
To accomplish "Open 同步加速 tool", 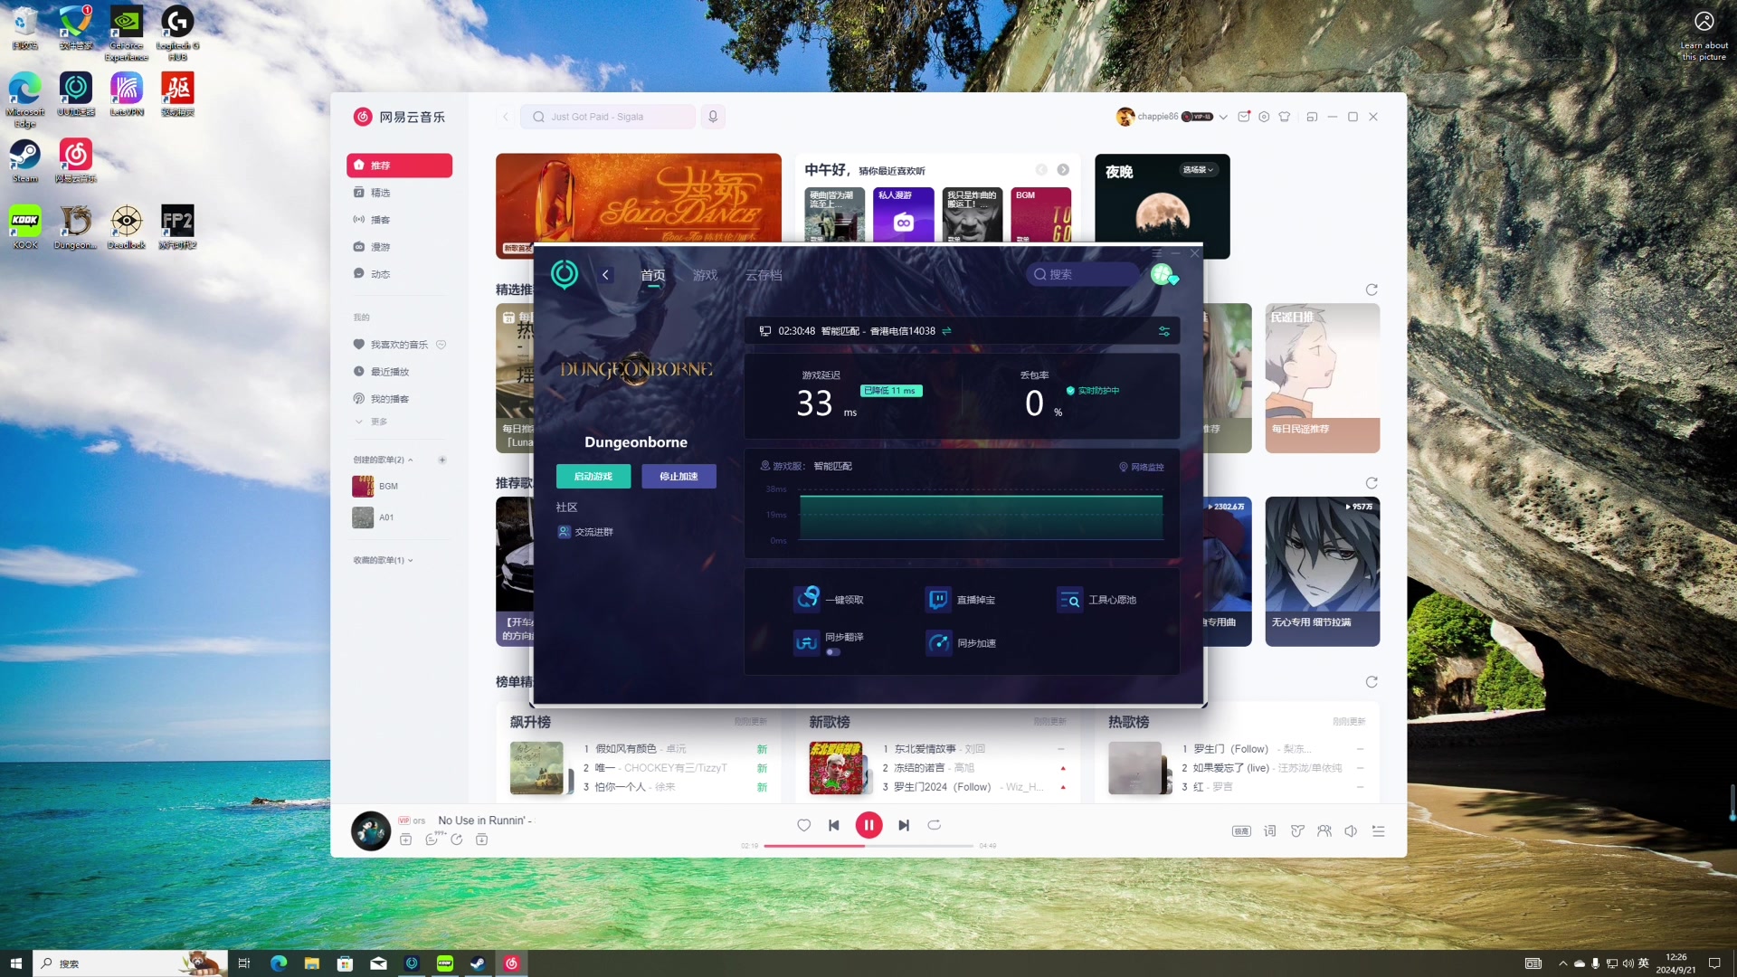I will click(961, 642).
